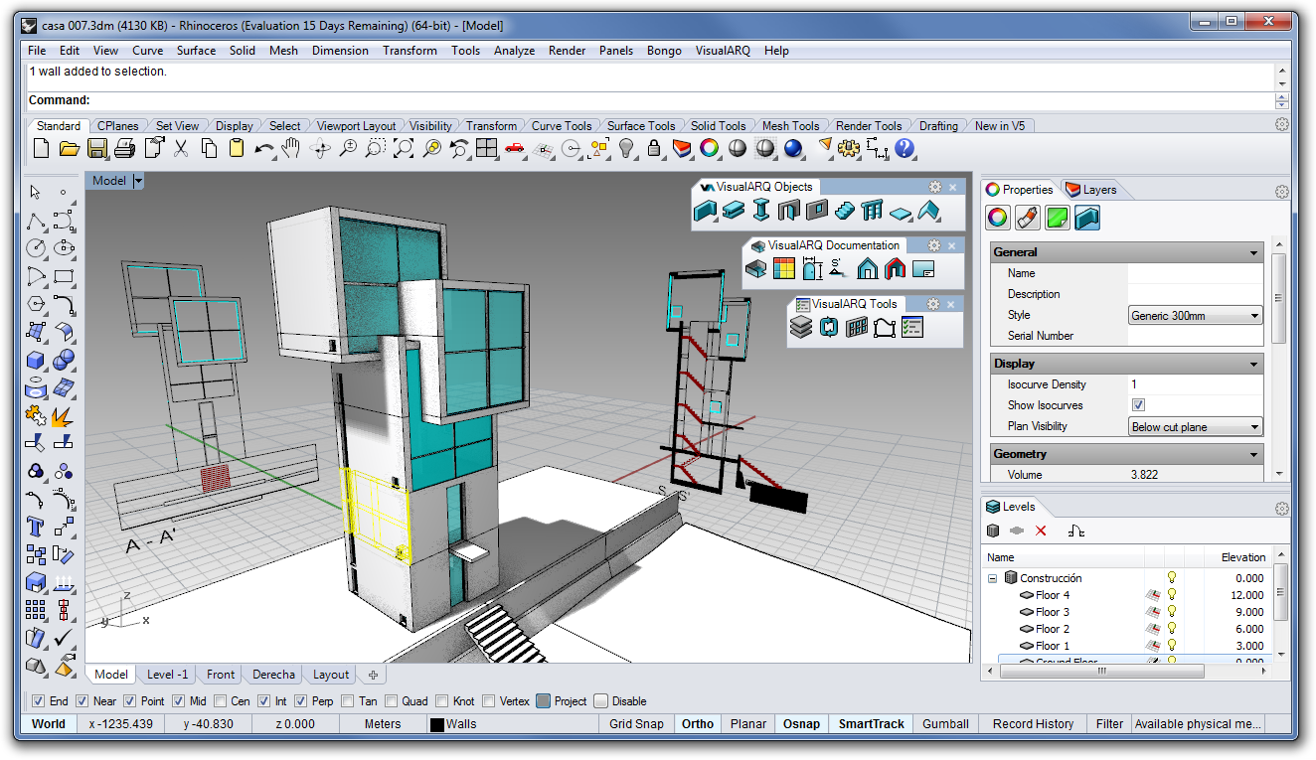
Task: Click the Box solid tool in sidebar
Action: pyautogui.click(x=36, y=360)
